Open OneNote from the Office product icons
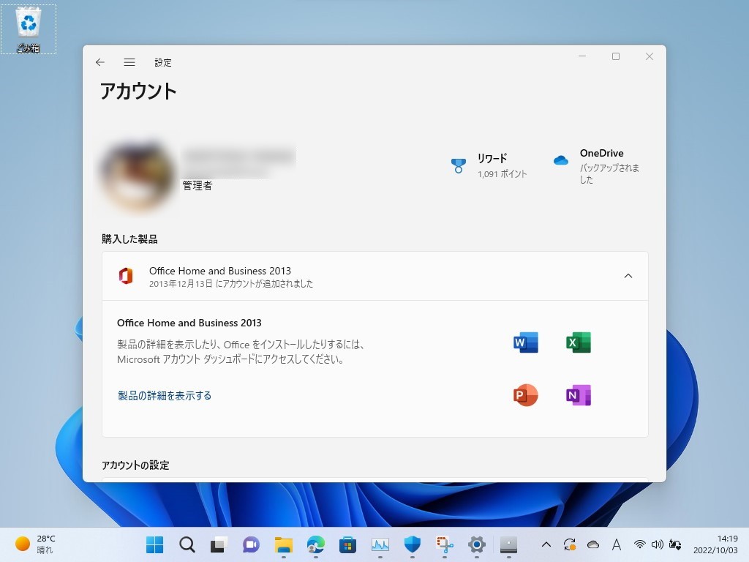The height and width of the screenshot is (562, 749). click(578, 394)
